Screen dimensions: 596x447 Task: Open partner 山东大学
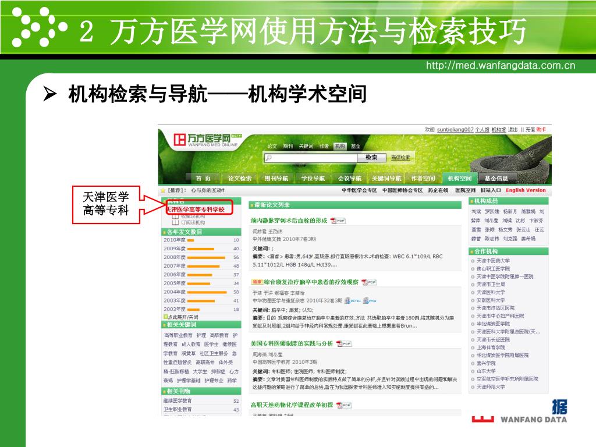point(486,371)
